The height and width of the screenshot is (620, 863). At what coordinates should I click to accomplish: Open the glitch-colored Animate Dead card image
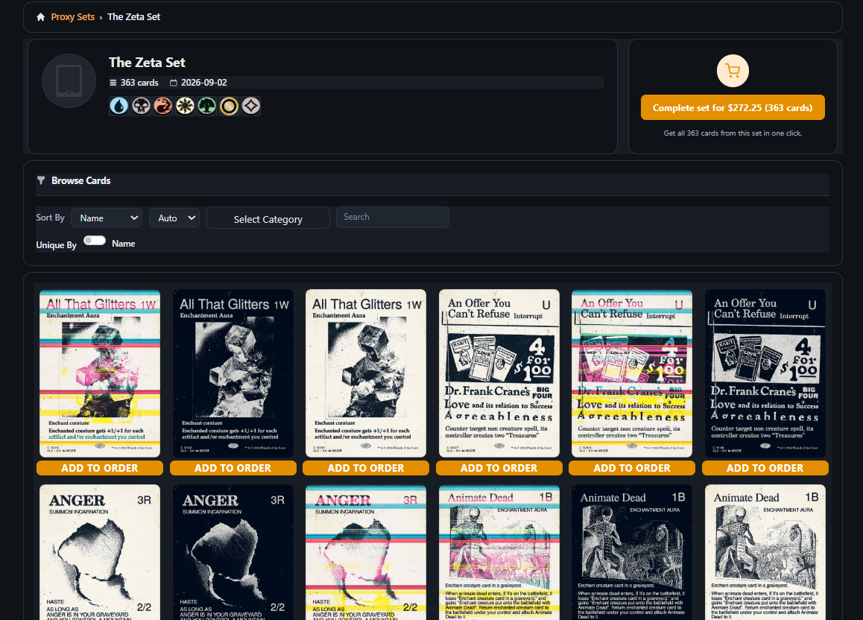(x=499, y=552)
